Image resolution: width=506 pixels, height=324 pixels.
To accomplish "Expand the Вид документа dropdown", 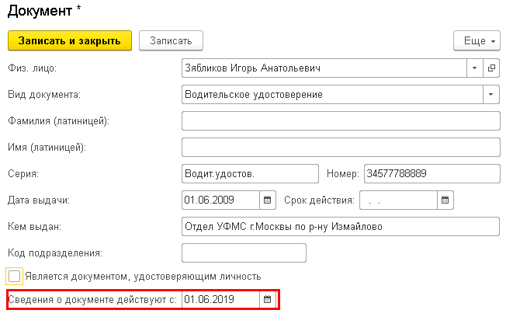I will click(x=491, y=94).
